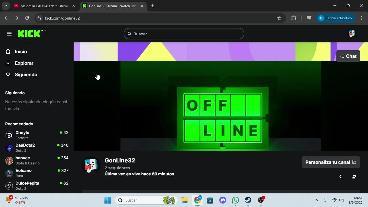
Task: Open the media controls icon in Chrome toolbar
Action: point(309,18)
